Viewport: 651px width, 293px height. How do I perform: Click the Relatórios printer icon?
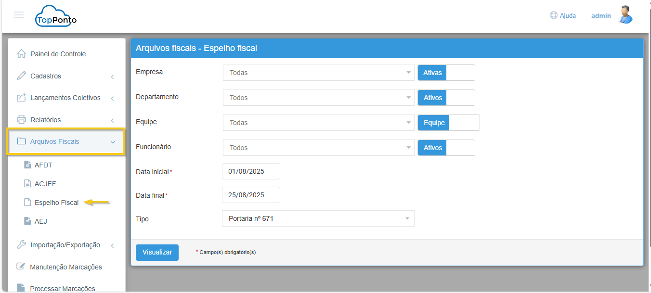pyautogui.click(x=21, y=120)
